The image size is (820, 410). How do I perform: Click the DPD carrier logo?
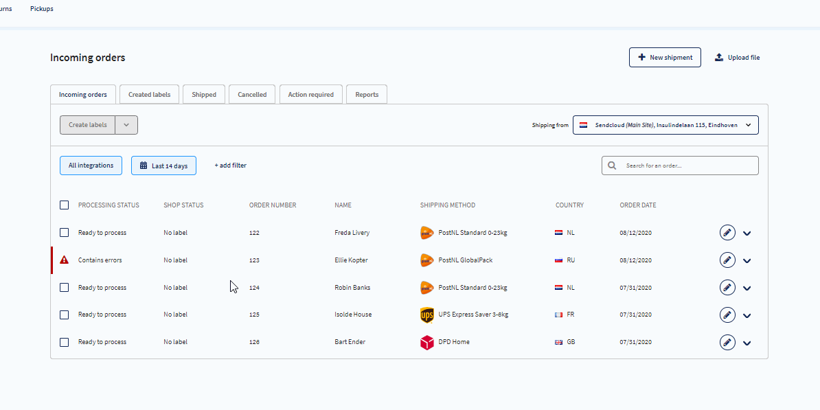coord(426,343)
